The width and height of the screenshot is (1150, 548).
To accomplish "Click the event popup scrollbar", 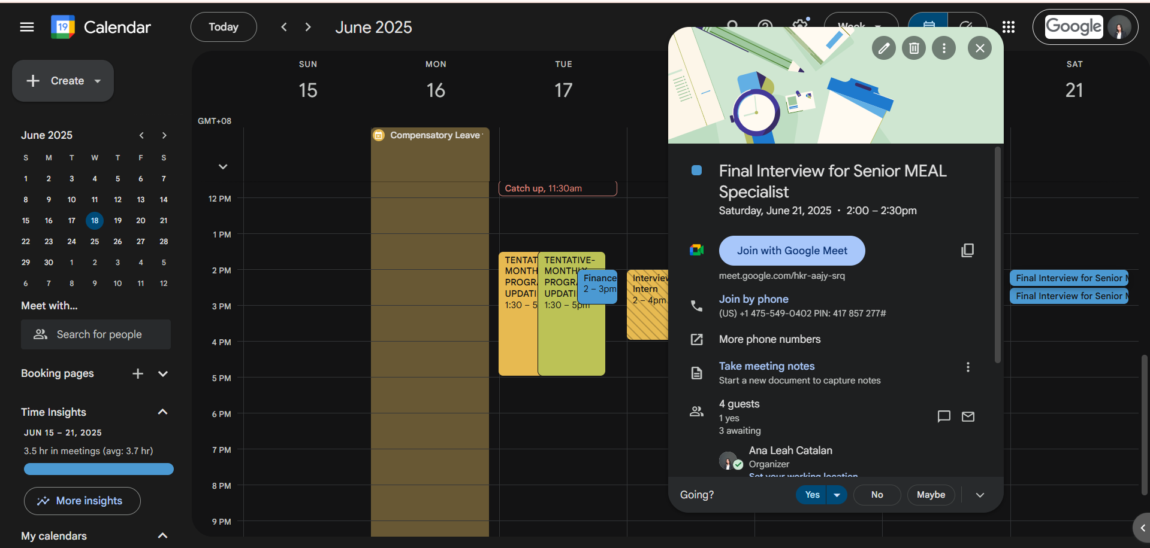I will 997,254.
